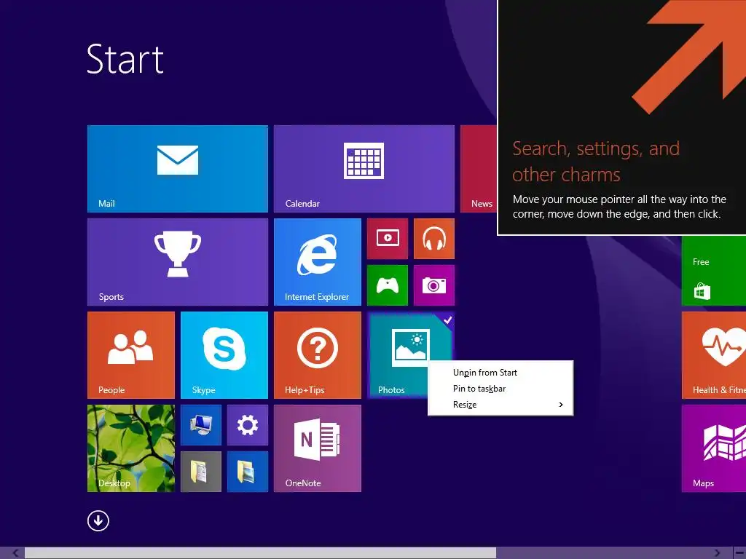Click the horizontal scrollbar thumb
746x559 pixels.
pos(260,553)
